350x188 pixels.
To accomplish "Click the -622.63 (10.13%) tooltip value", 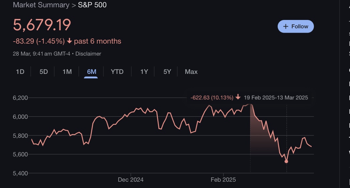I will point(212,97).
